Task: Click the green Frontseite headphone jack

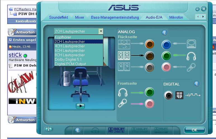Action: pos(149,92)
